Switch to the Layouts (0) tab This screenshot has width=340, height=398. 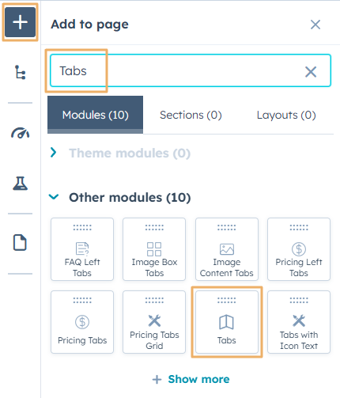click(x=286, y=115)
